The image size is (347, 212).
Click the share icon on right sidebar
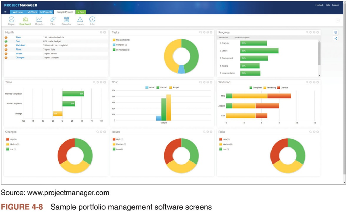(x=336, y=38)
